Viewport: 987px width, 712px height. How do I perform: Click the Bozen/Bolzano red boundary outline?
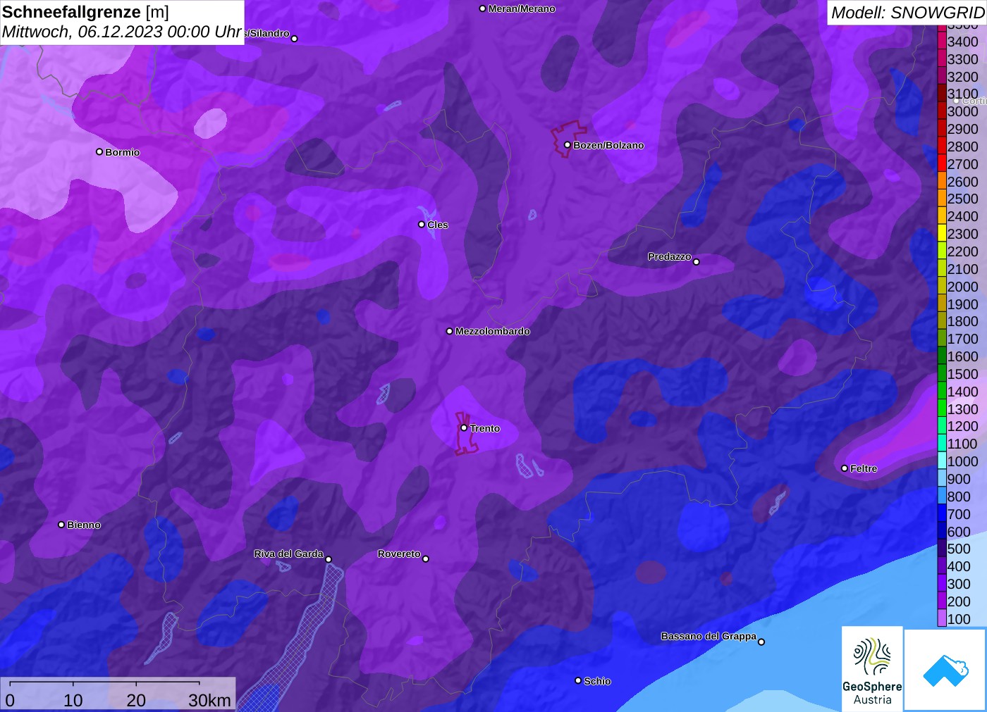(x=568, y=139)
